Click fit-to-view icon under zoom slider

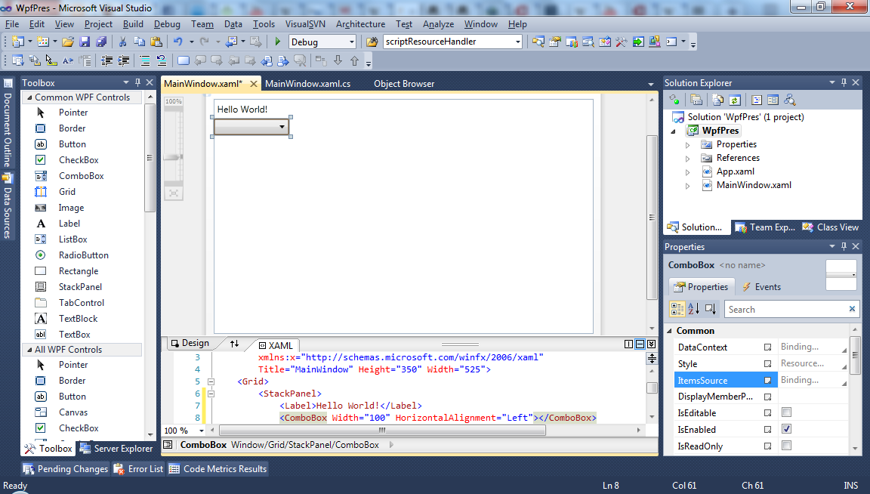[x=174, y=193]
